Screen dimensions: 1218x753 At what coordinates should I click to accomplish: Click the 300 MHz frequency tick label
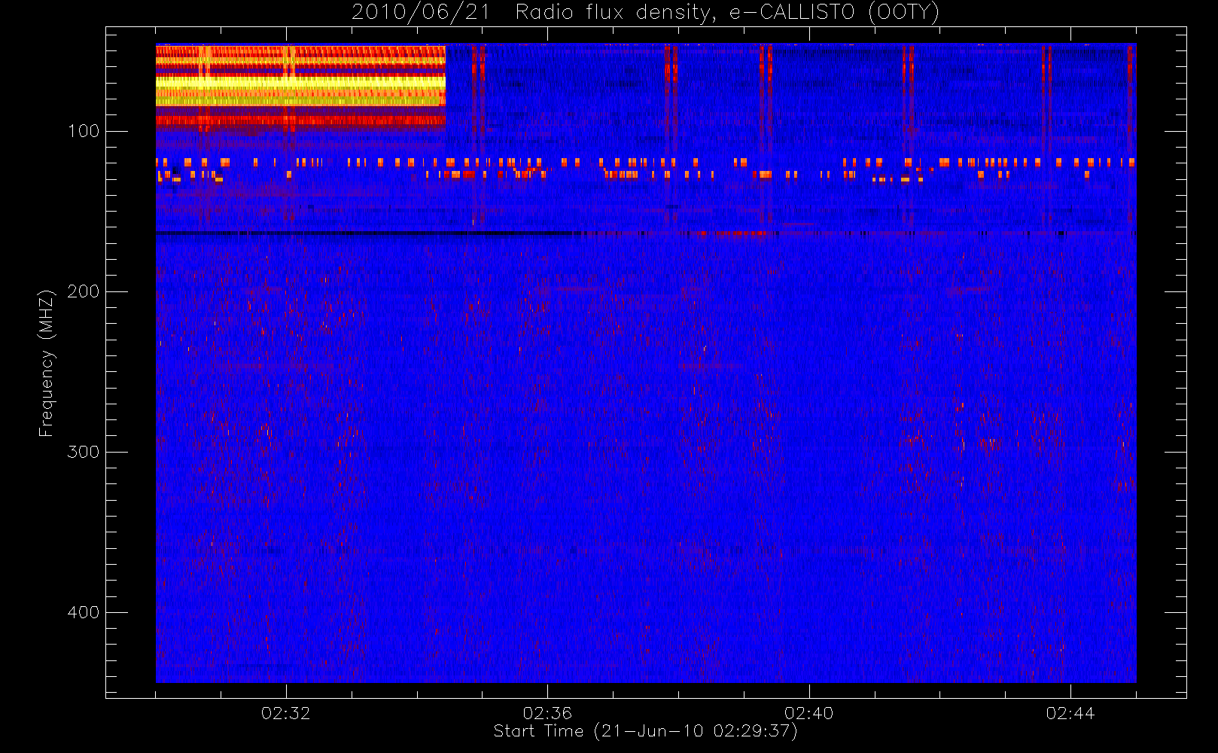(x=84, y=452)
